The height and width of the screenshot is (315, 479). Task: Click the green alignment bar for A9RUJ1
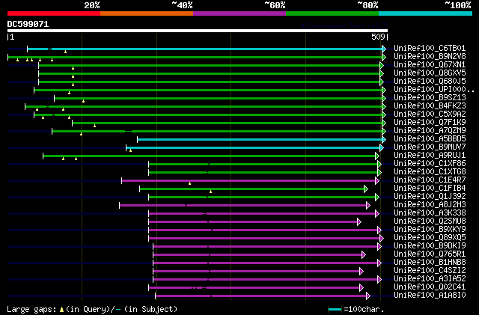(210, 156)
